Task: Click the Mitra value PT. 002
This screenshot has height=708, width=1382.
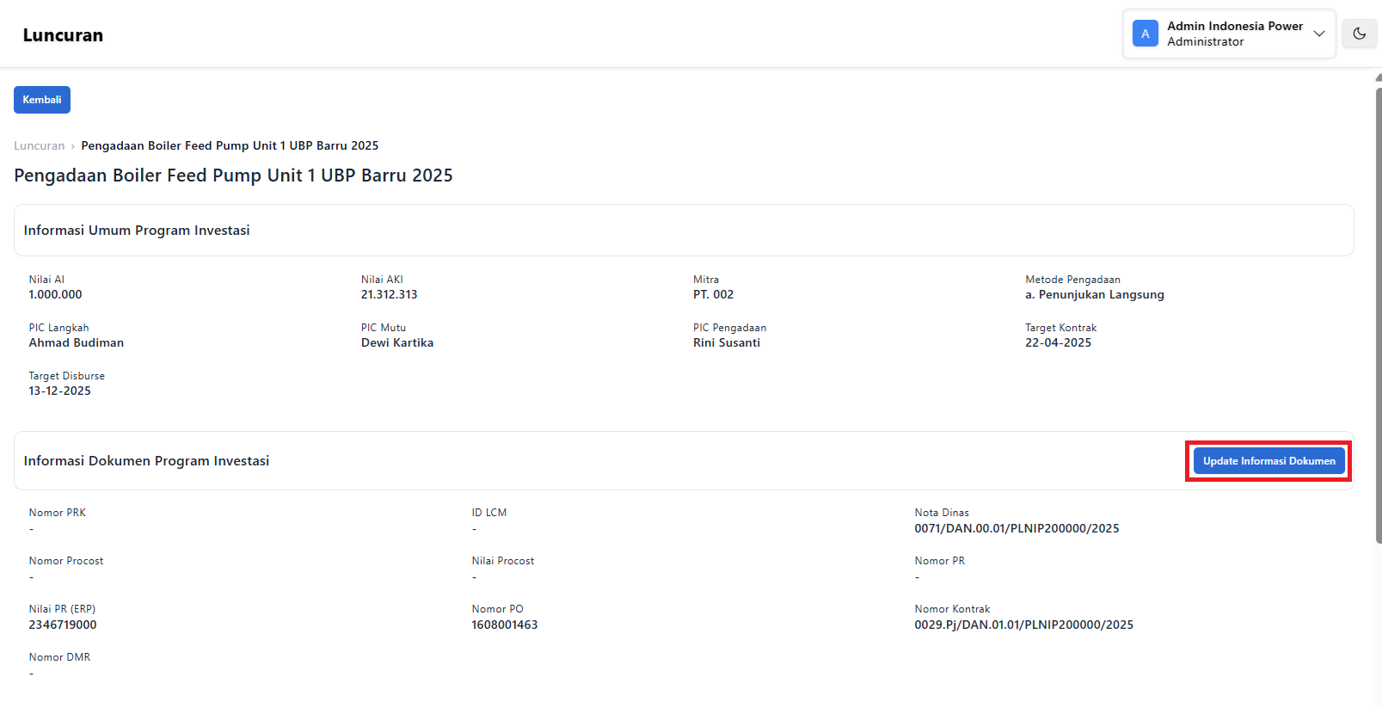Action: coord(713,294)
